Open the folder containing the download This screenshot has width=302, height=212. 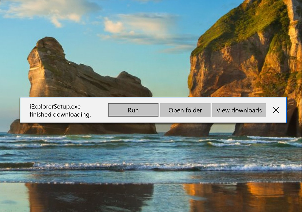[185, 110]
